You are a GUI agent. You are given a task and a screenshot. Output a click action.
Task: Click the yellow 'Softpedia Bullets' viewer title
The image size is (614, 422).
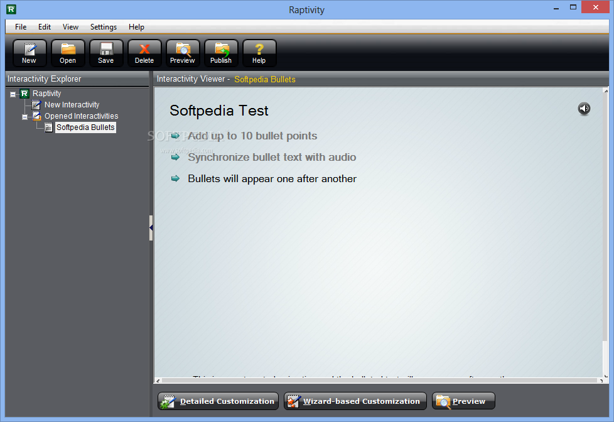point(265,79)
